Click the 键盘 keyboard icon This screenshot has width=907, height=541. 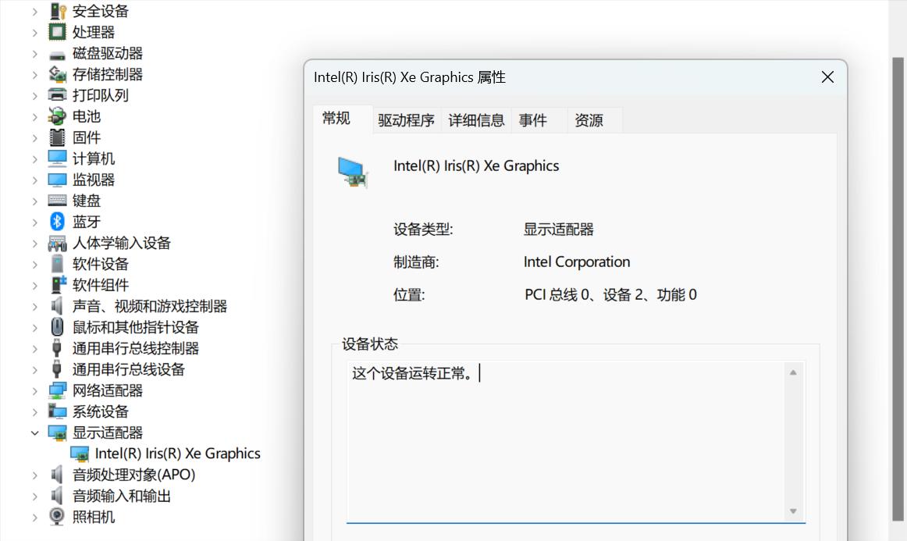click(57, 200)
